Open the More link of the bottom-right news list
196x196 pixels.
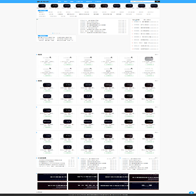click(157, 158)
